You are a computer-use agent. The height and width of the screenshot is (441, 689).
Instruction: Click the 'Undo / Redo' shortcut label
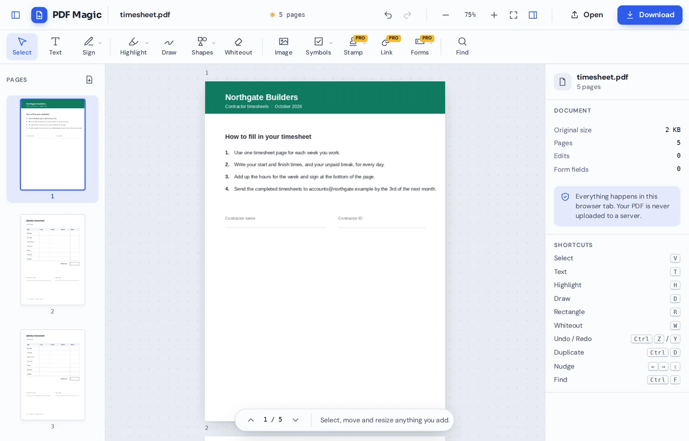573,339
